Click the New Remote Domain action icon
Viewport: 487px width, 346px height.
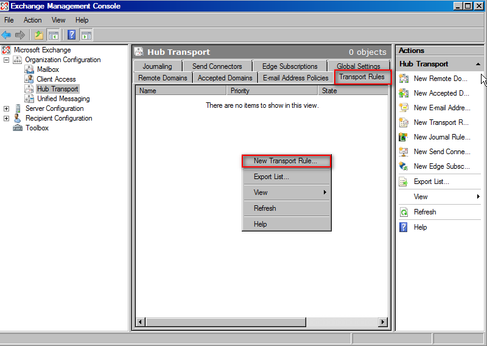(404, 79)
